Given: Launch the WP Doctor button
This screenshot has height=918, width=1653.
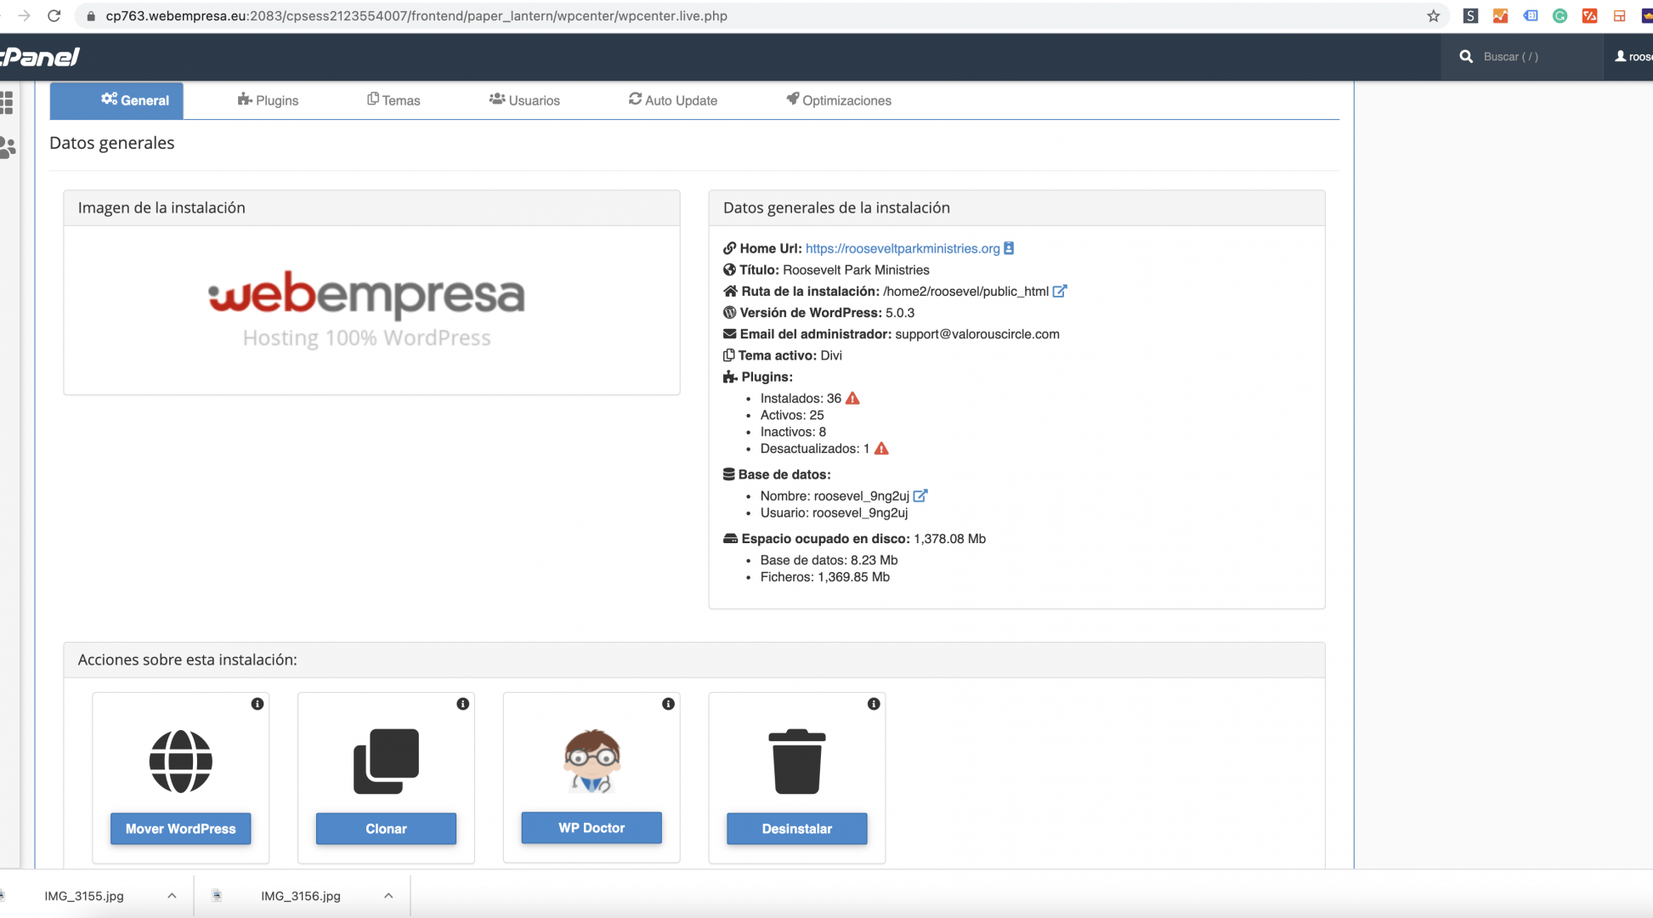Looking at the screenshot, I should tap(592, 828).
